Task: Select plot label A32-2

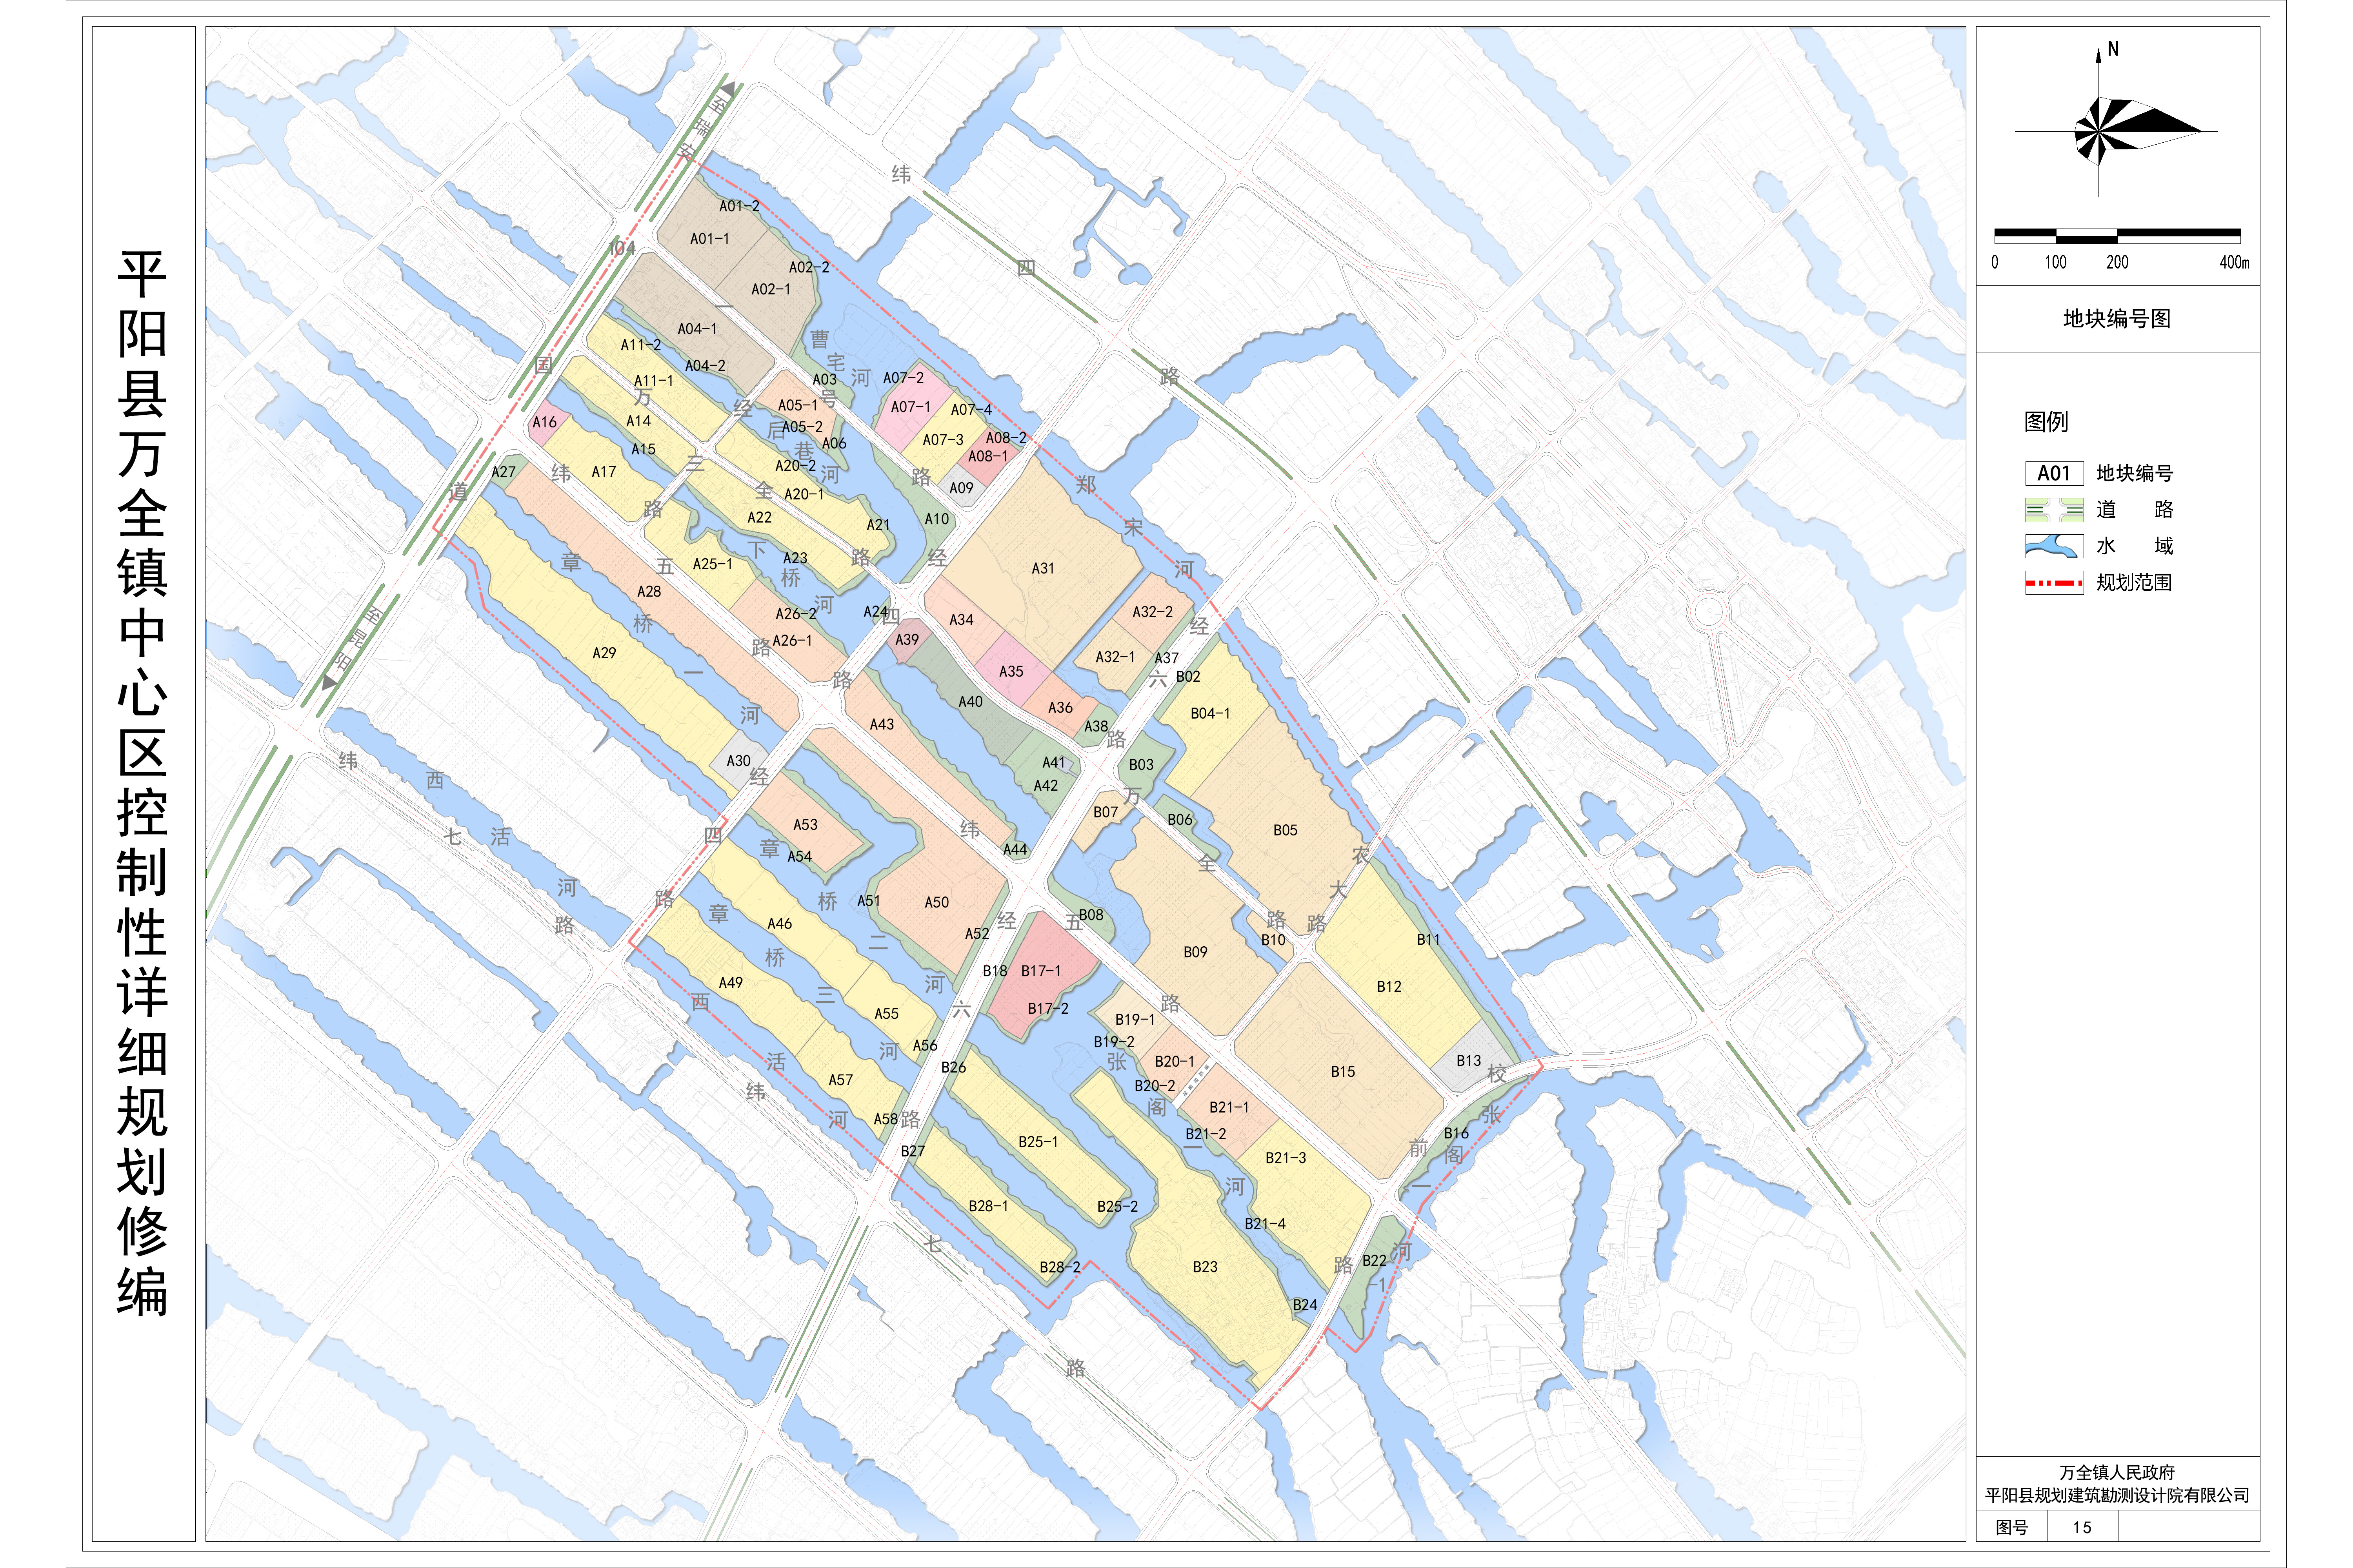Action: point(1153,612)
